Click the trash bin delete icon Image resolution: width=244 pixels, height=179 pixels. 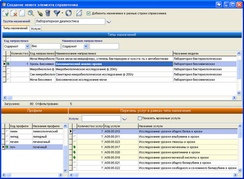(48, 13)
